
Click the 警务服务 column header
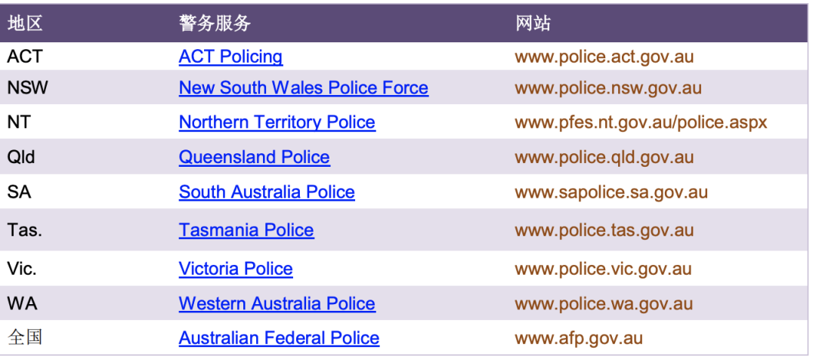pos(215,23)
